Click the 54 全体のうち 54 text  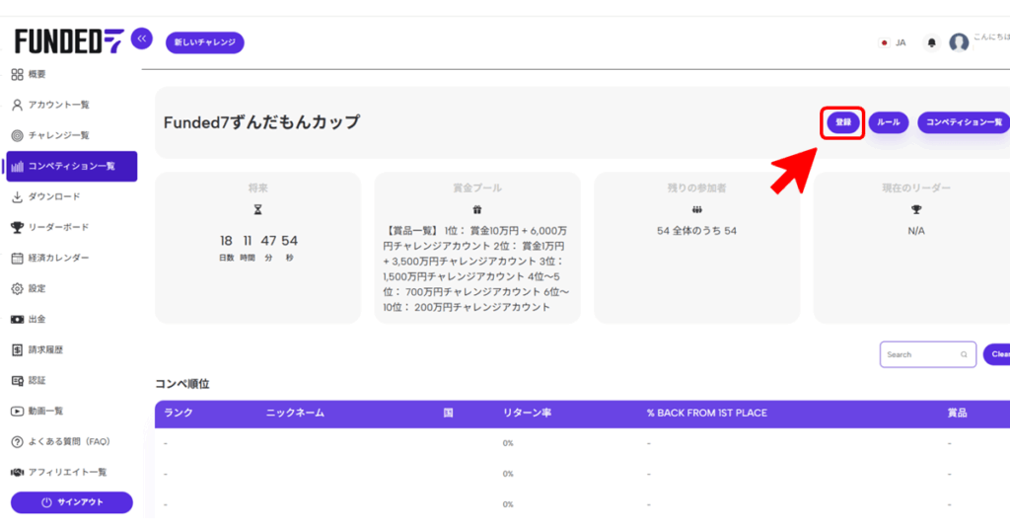coord(697,231)
